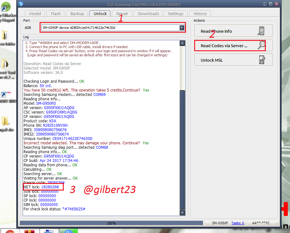Click the Chrome taskbar icon
The image size is (290, 233).
[10, 231]
